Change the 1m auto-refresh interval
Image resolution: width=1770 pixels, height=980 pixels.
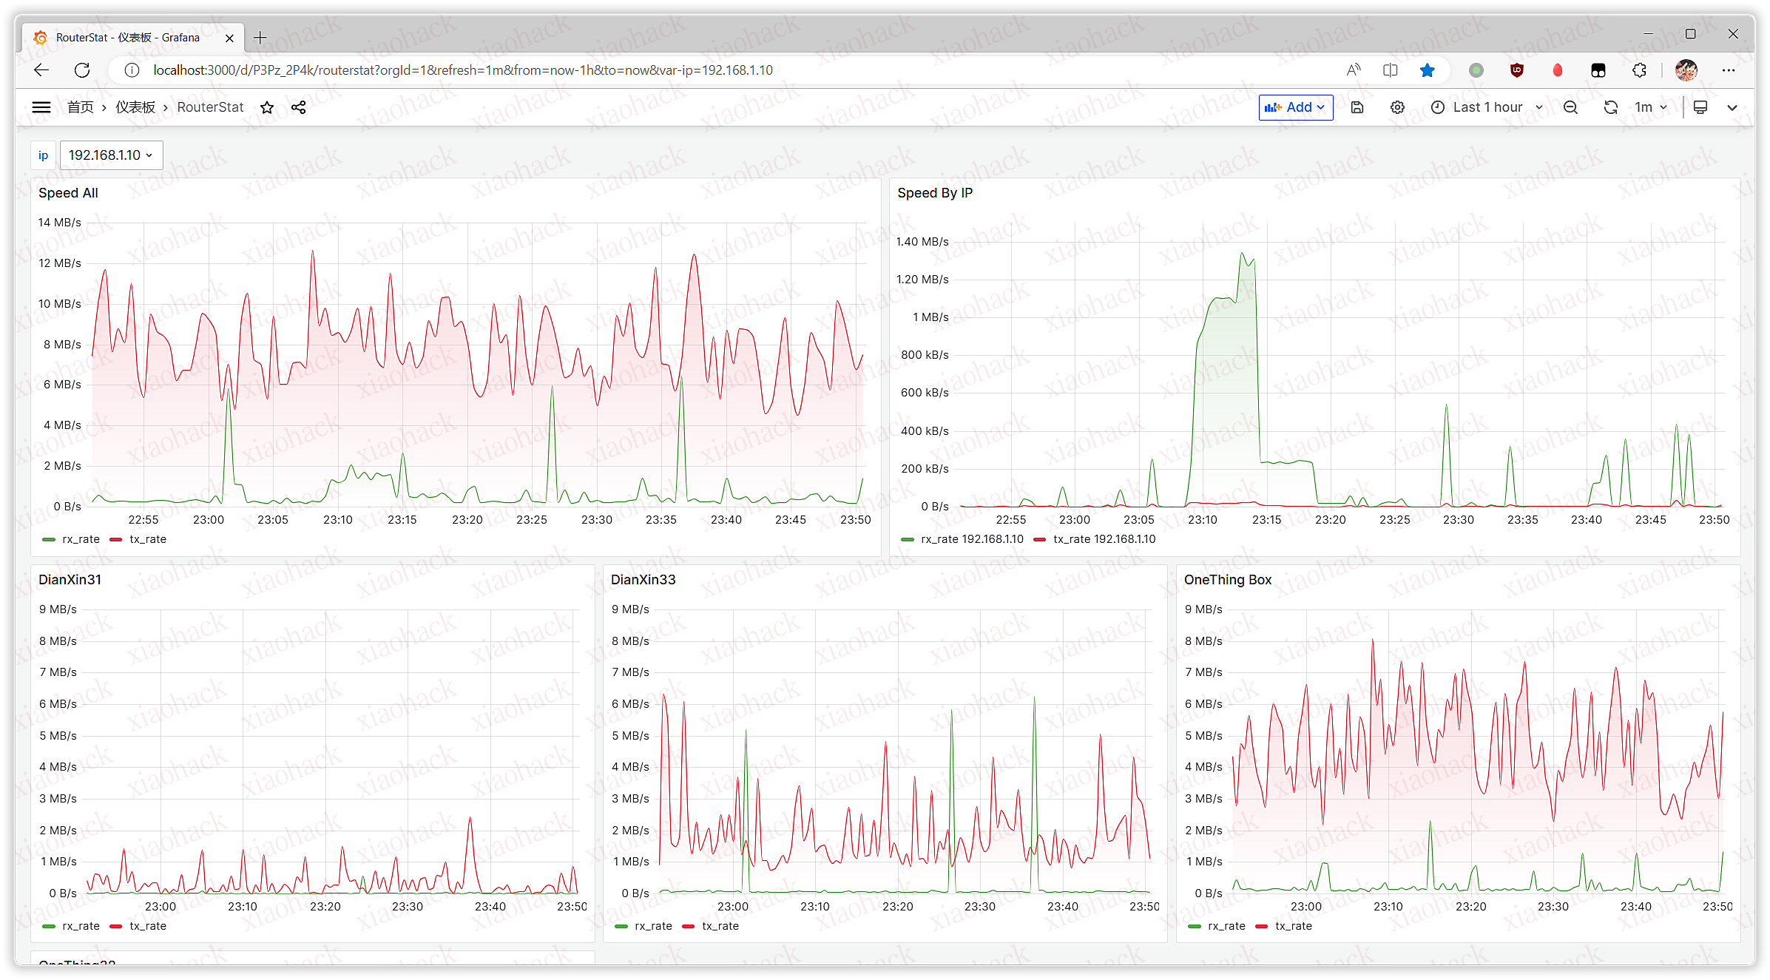[1651, 107]
